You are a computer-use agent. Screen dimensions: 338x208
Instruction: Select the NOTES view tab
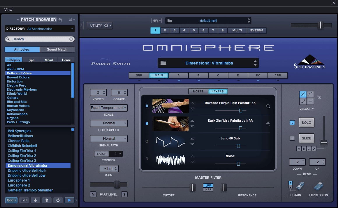[x=198, y=91]
